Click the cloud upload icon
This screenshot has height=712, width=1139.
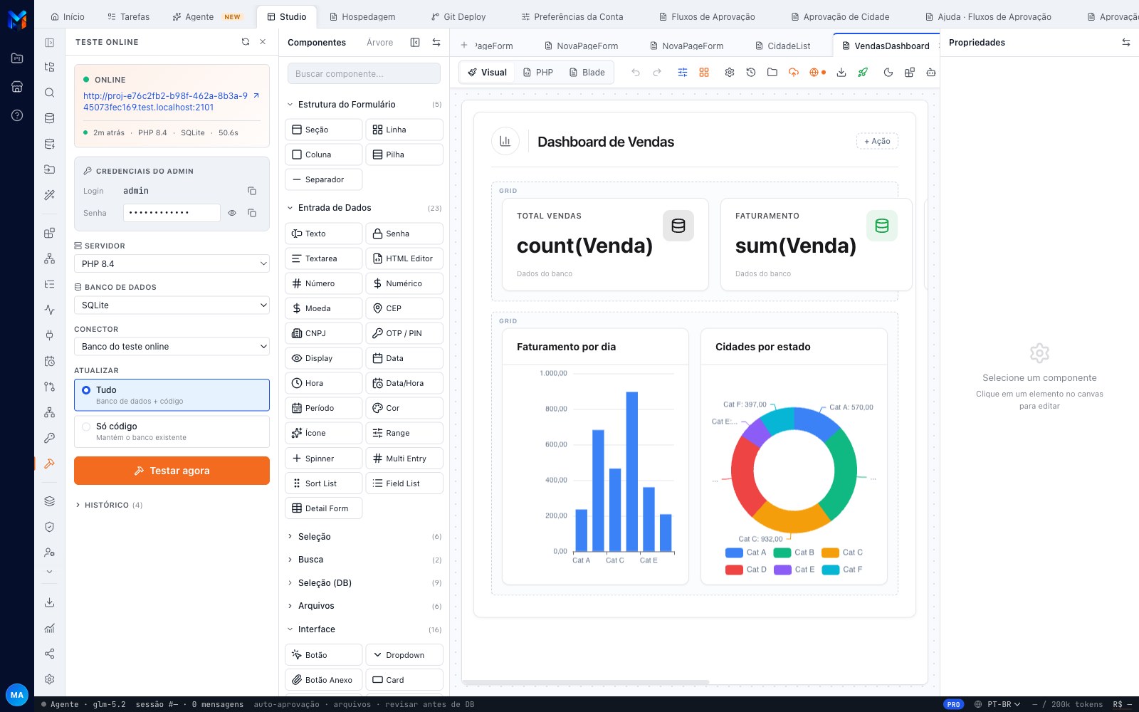pos(794,73)
